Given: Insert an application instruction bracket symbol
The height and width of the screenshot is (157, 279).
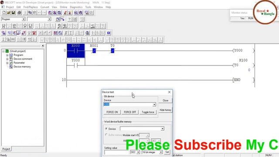Looking at the screenshot, I should [x=31, y=26].
